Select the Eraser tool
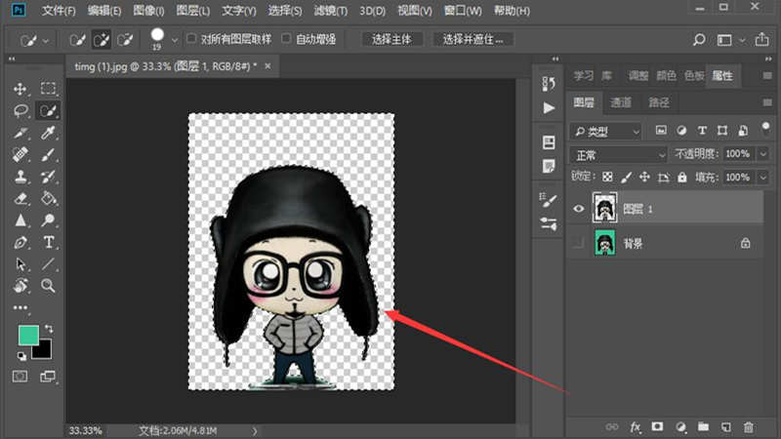 21,199
